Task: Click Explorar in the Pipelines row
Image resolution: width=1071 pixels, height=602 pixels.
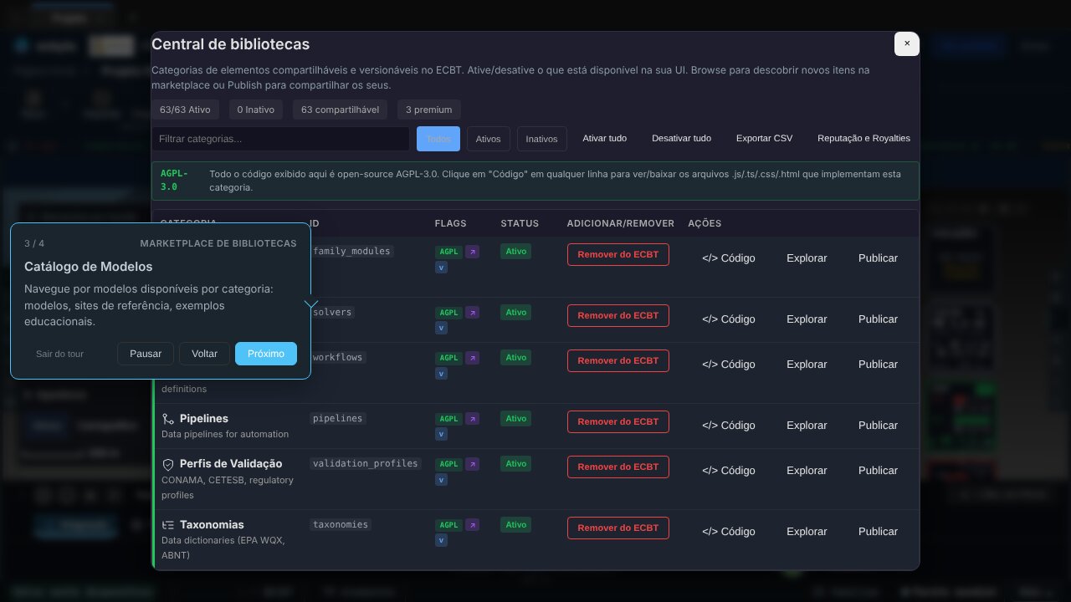Action: pyautogui.click(x=807, y=426)
